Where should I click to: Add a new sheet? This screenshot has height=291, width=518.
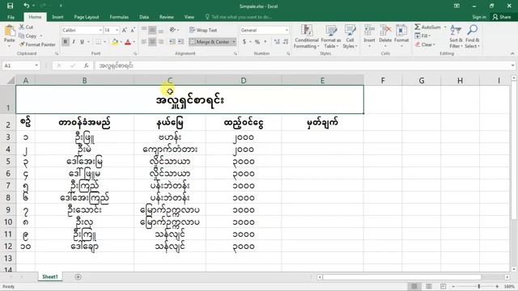78,276
